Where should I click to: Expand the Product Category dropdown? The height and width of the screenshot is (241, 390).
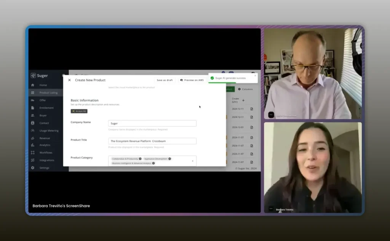[x=192, y=161]
